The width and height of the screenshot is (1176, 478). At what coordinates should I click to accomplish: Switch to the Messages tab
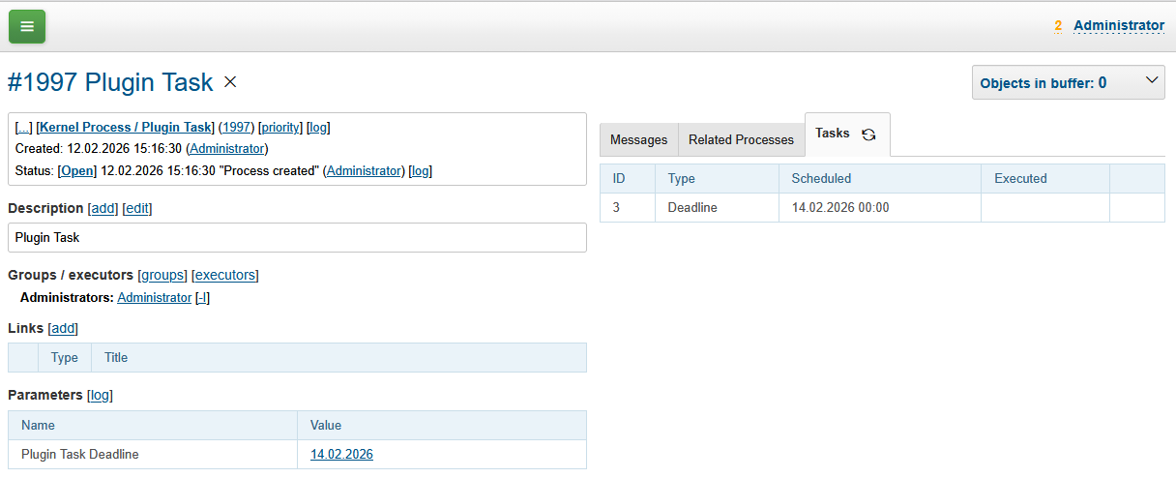(x=638, y=140)
